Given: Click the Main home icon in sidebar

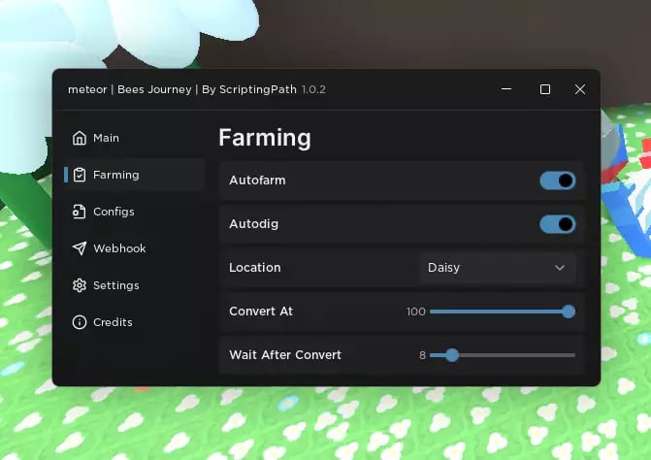Looking at the screenshot, I should (x=80, y=138).
